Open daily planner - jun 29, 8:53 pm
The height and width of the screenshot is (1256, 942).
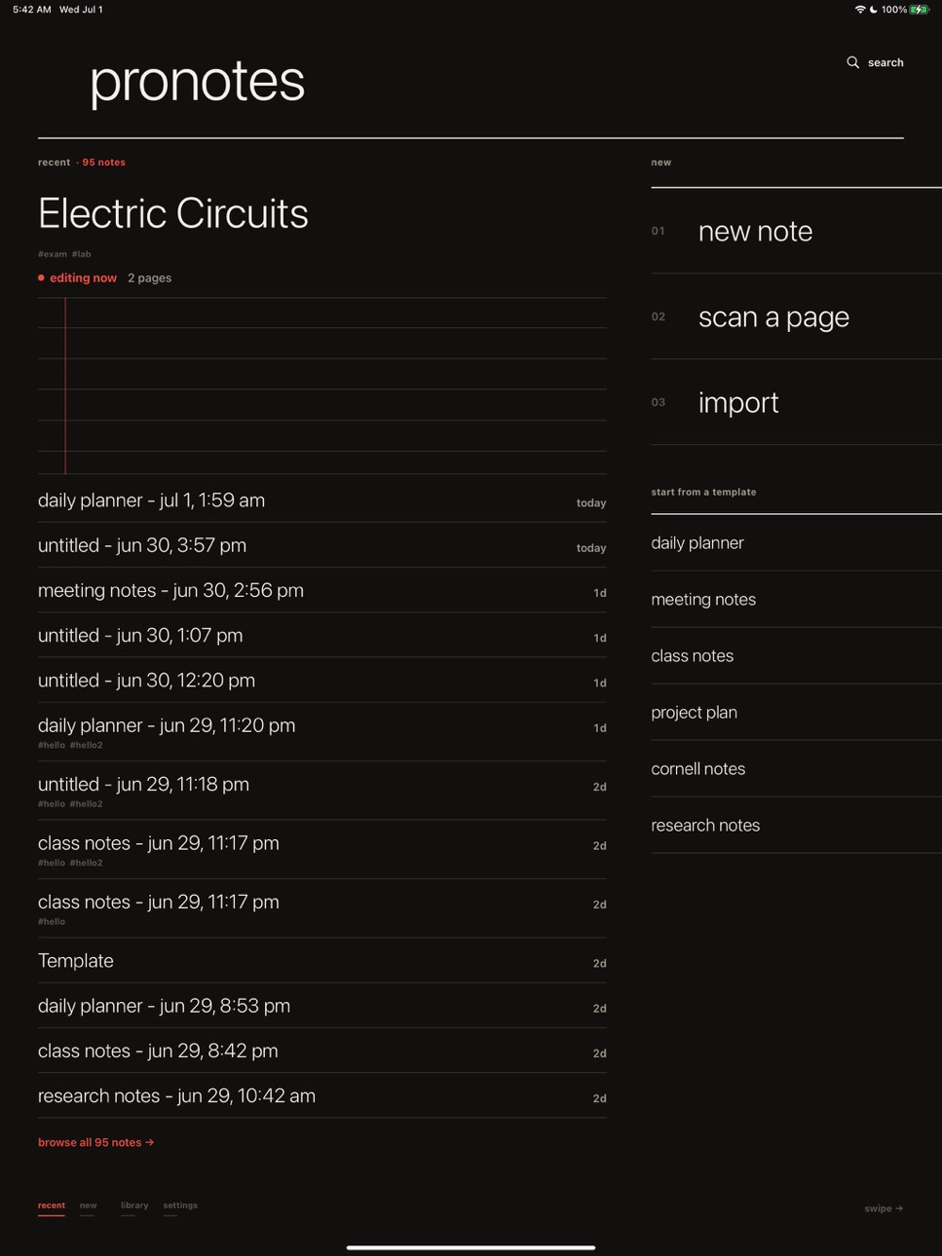pos(322,1006)
